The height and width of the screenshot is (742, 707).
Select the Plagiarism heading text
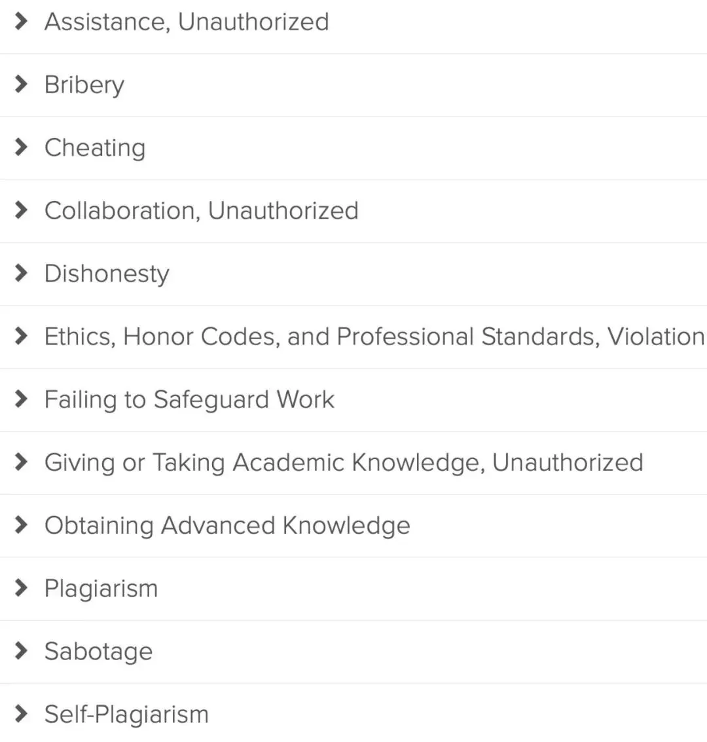coord(101,588)
